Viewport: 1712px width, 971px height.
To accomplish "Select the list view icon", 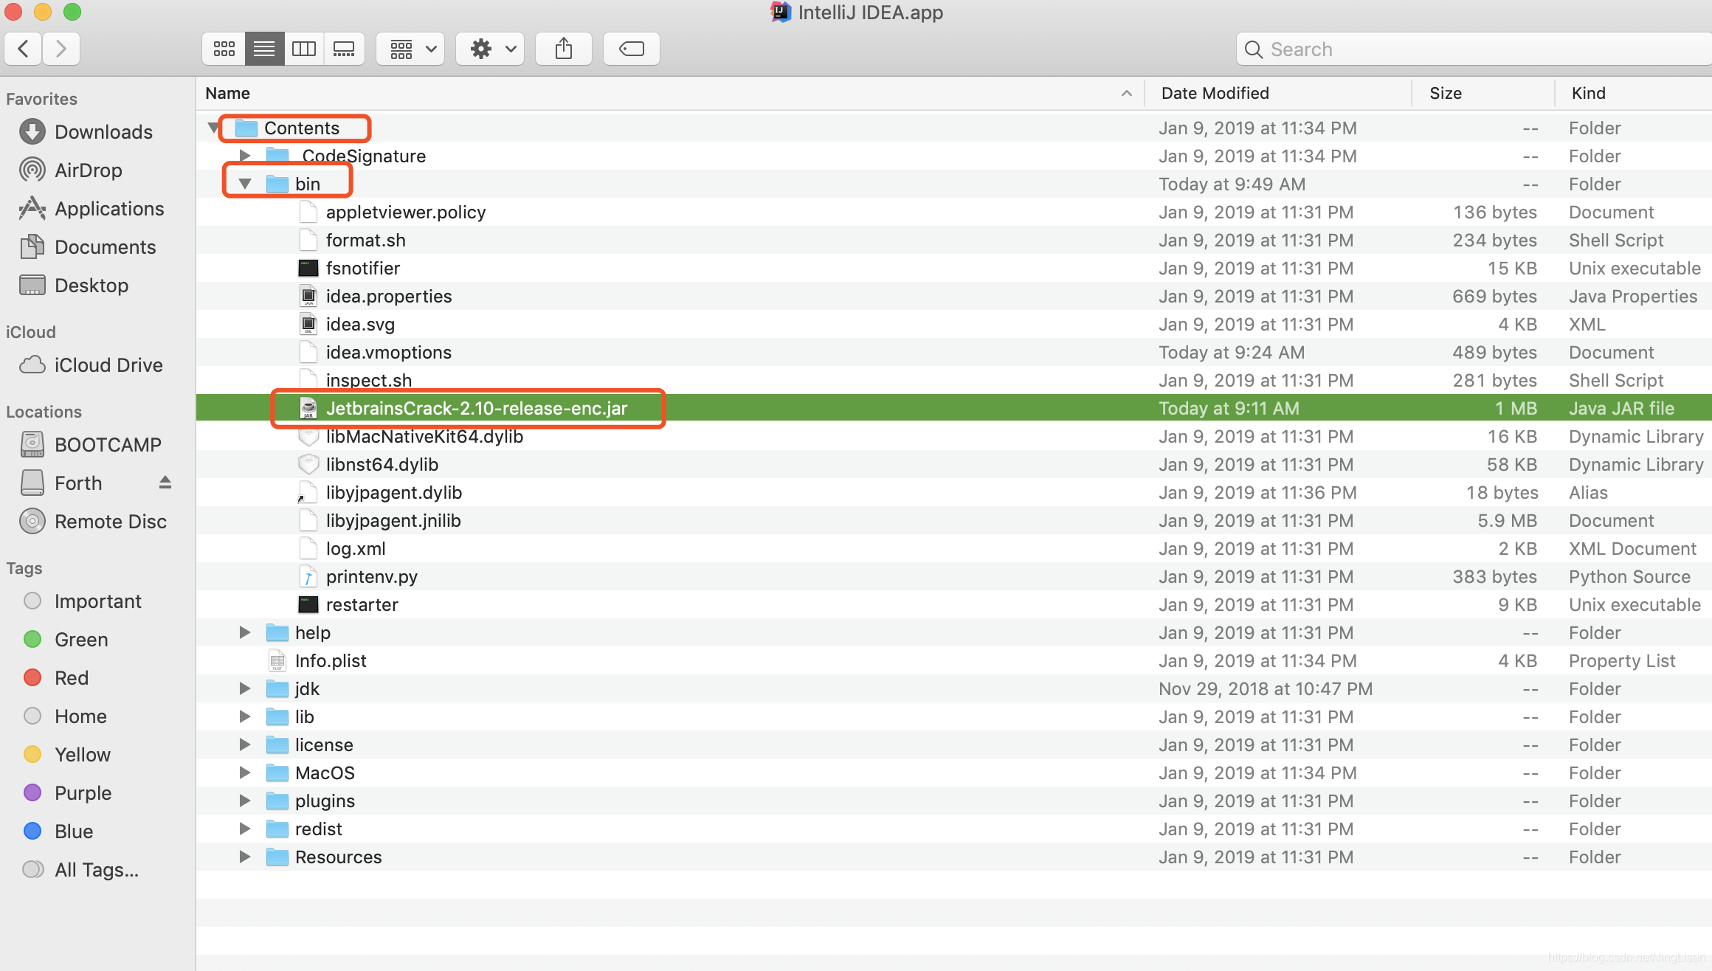I will [x=263, y=48].
